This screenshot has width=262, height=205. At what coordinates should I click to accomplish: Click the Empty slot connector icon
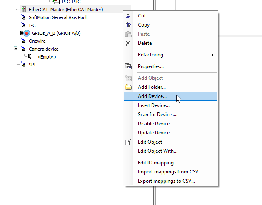point(30,56)
